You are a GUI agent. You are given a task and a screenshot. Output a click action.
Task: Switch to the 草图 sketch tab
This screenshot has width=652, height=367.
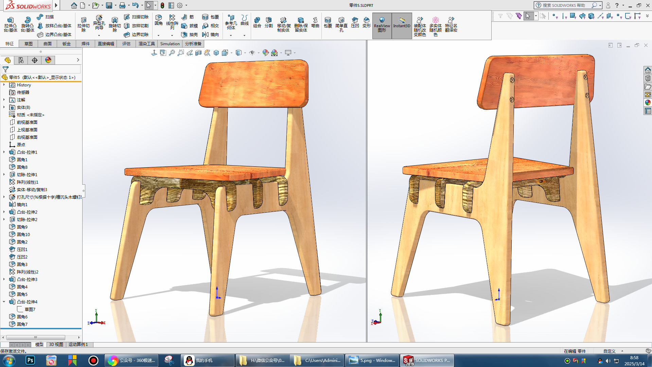coord(29,44)
